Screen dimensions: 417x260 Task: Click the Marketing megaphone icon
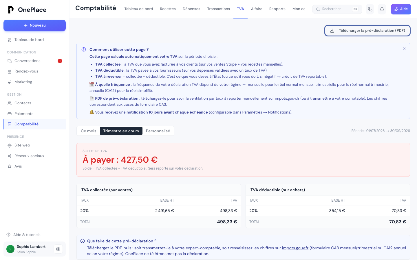coord(10,82)
